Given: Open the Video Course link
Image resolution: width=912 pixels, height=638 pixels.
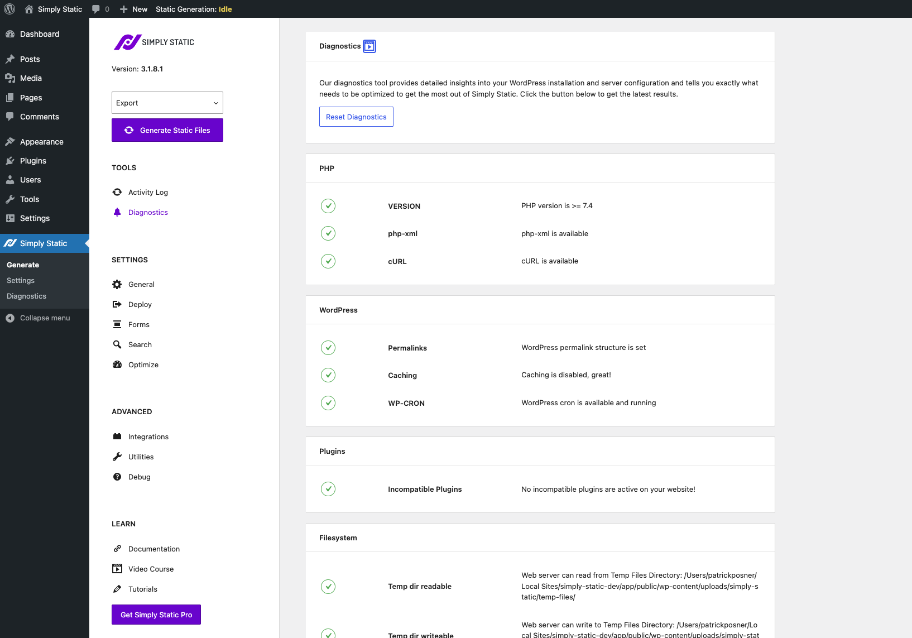Looking at the screenshot, I should (151, 569).
